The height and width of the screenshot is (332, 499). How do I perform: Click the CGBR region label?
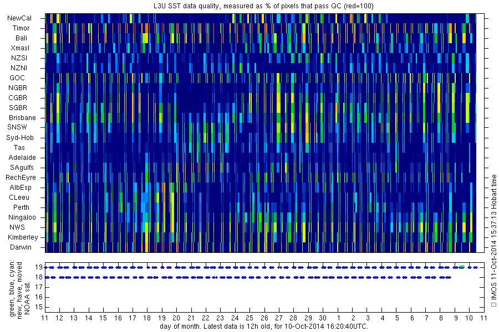18,97
